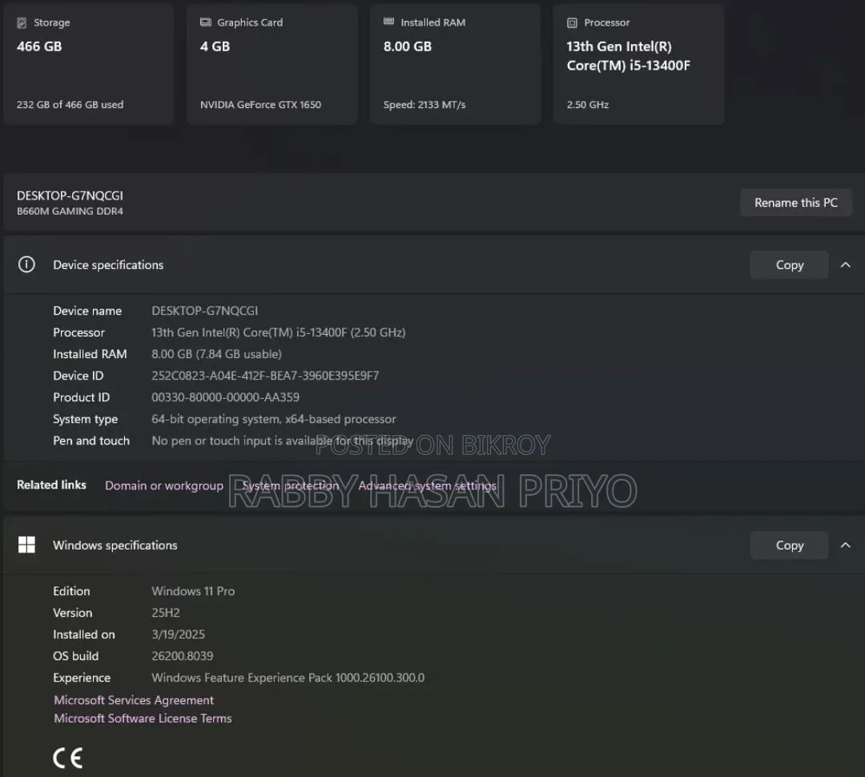Click the Device name value in the specifications list
This screenshot has height=777, width=865.
[205, 311]
